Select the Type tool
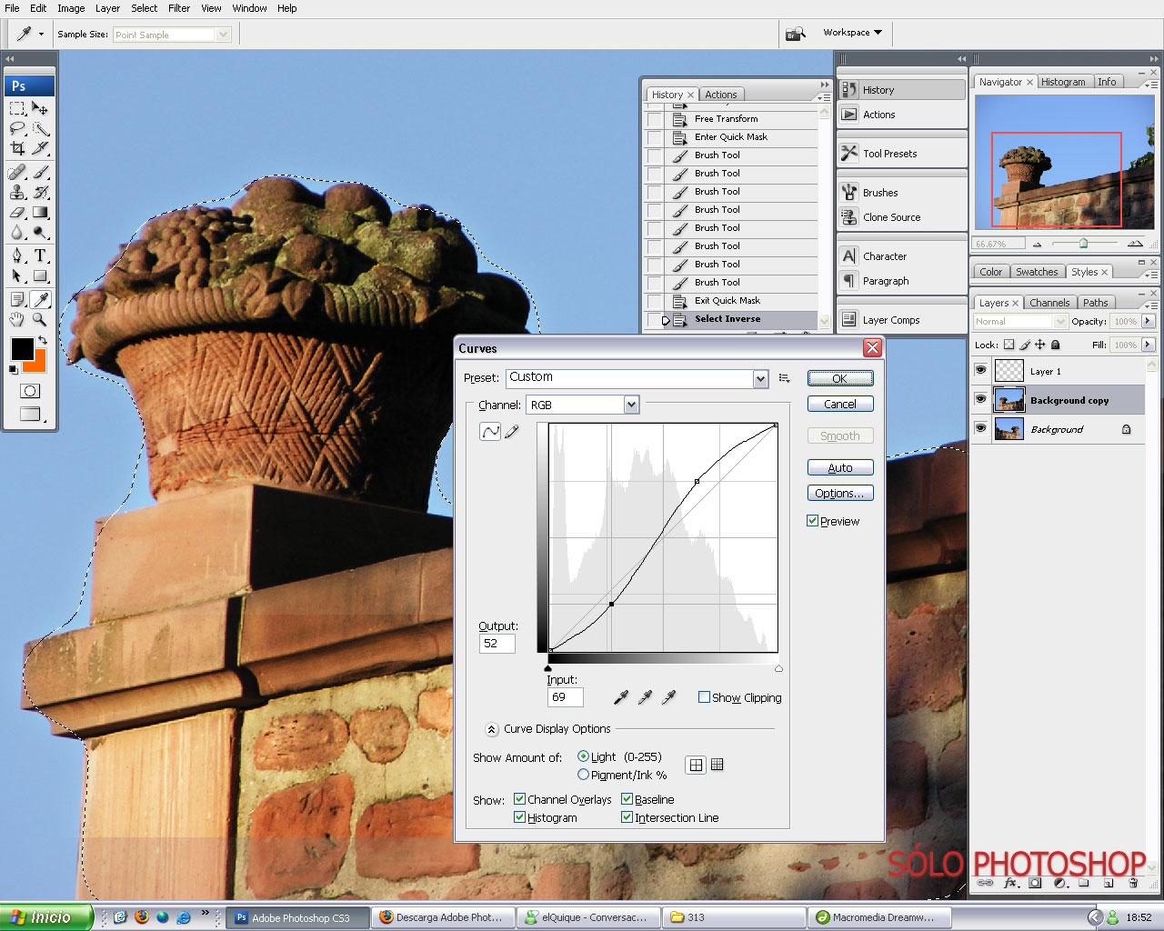1164x931 pixels. click(41, 256)
